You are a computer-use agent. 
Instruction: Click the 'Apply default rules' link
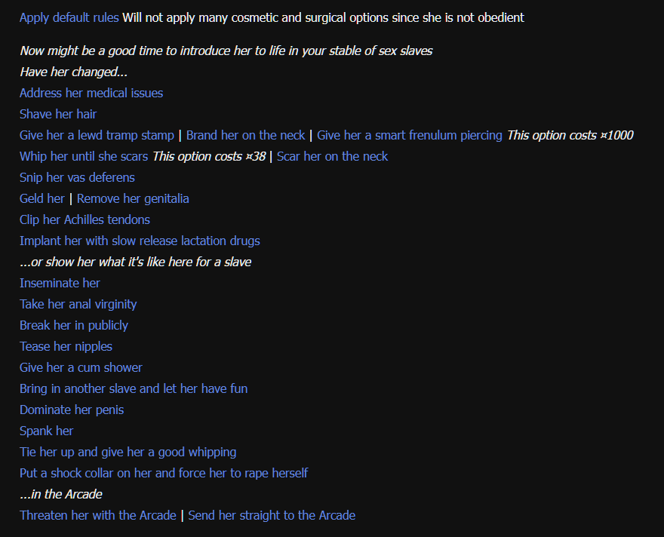pos(69,17)
